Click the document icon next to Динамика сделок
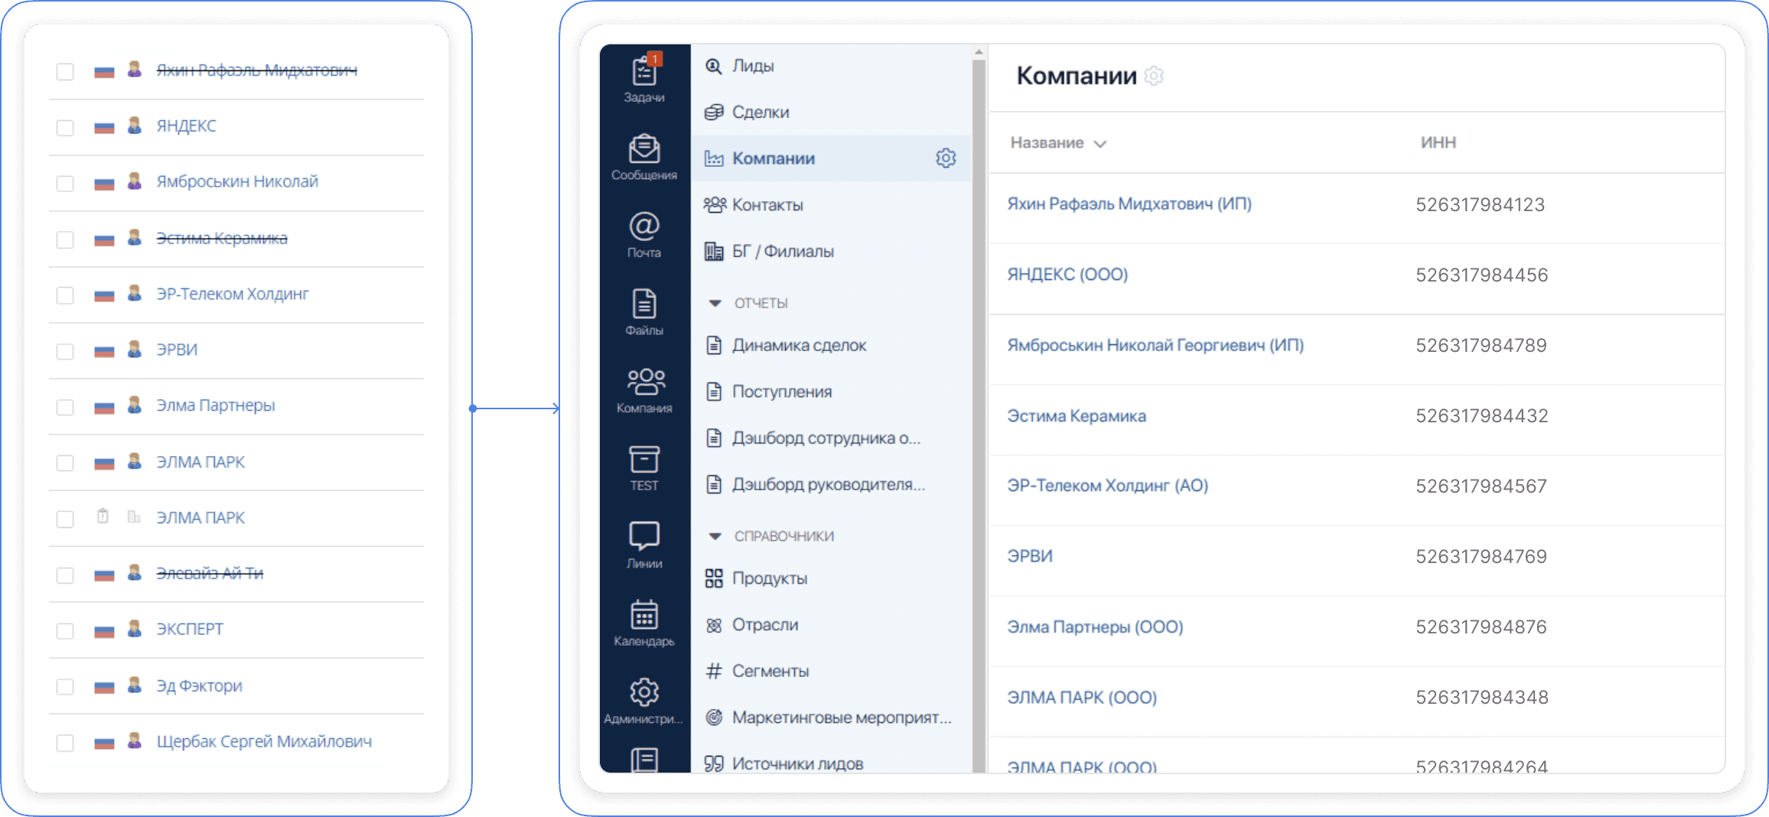 (713, 346)
